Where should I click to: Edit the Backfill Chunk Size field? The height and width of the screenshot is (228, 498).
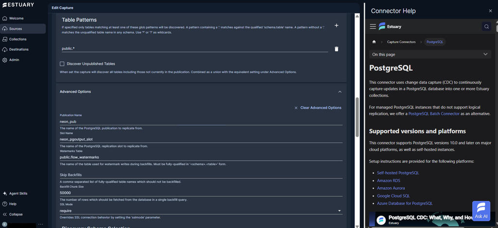[201, 193]
